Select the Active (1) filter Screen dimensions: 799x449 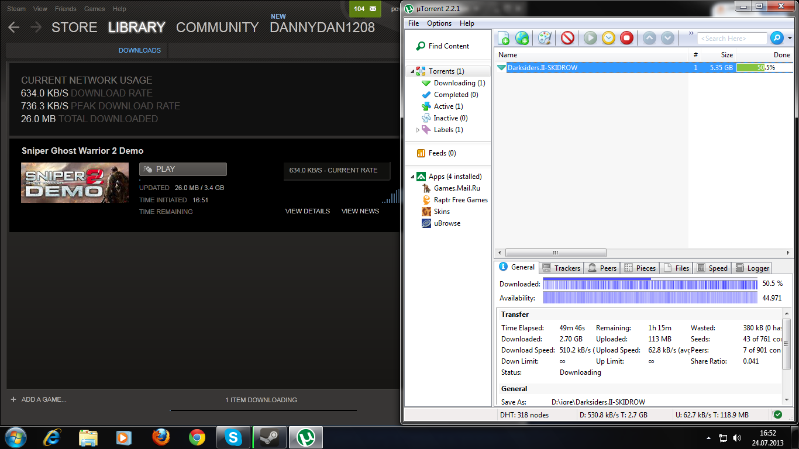(x=449, y=106)
